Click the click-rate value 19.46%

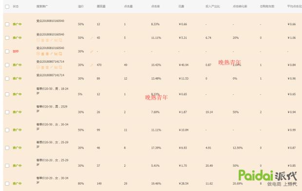[156, 184]
